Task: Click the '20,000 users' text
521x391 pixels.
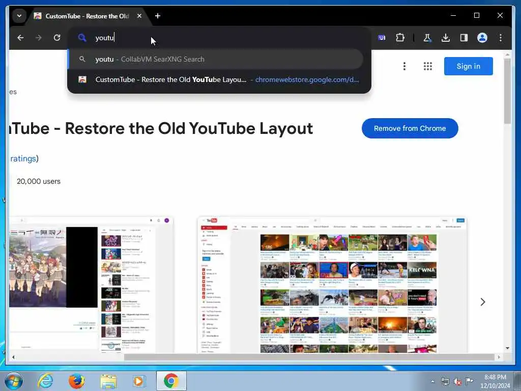Action: click(39, 182)
